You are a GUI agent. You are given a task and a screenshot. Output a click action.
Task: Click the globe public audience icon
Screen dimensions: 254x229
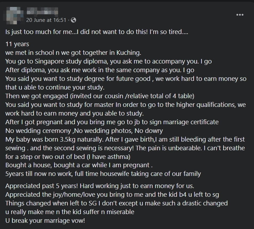(74, 20)
